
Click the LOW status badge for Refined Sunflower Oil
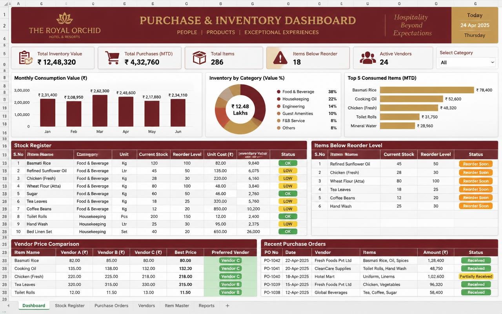(x=288, y=171)
